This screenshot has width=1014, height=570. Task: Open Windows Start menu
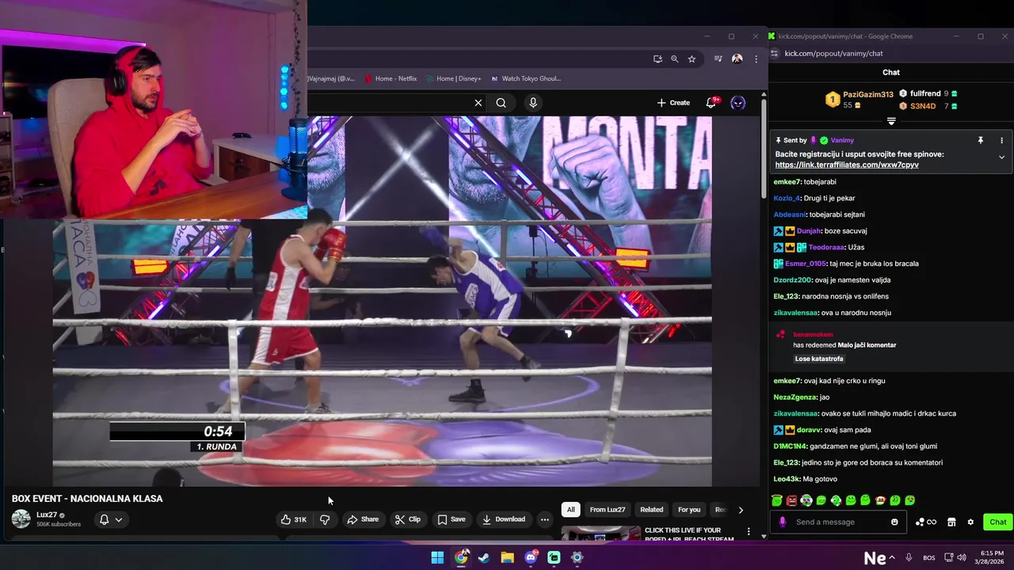coord(437,557)
